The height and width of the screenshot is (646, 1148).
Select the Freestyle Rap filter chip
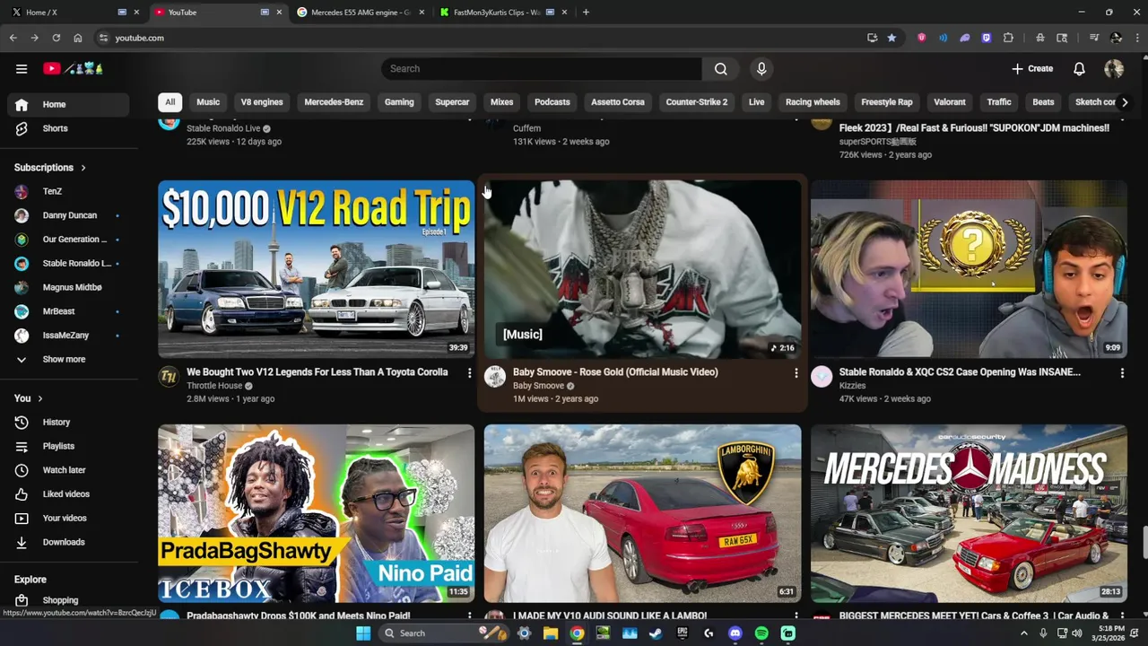(x=886, y=101)
